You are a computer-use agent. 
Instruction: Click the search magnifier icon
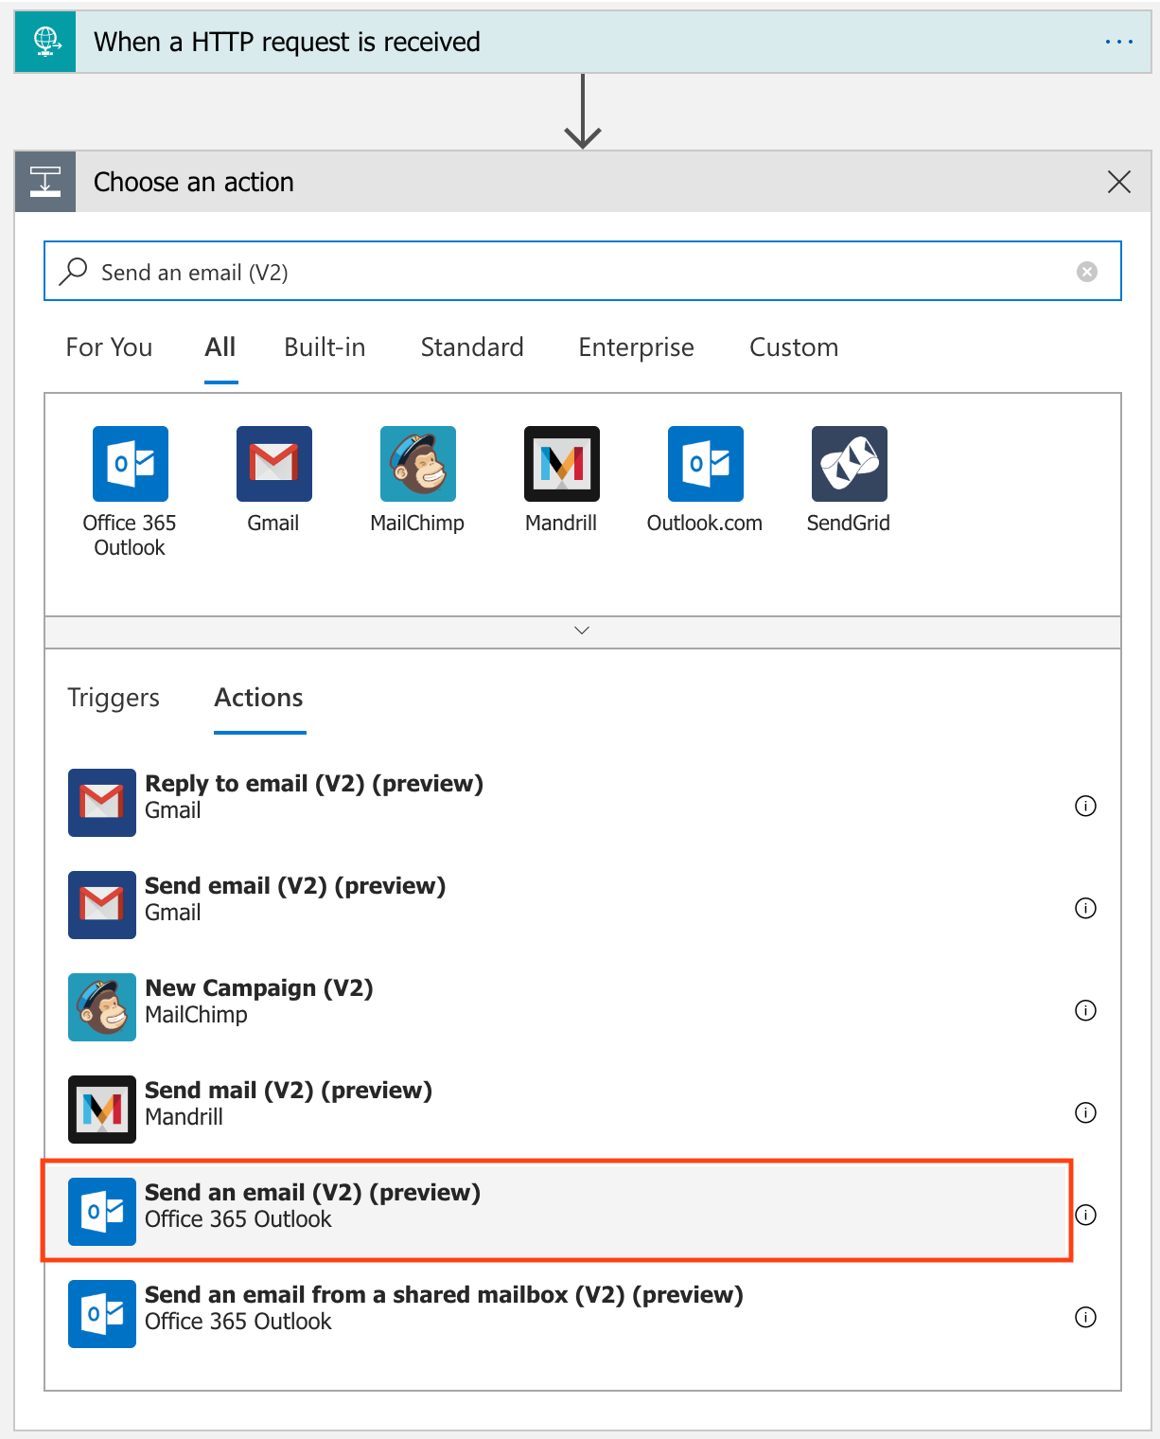coord(73,272)
